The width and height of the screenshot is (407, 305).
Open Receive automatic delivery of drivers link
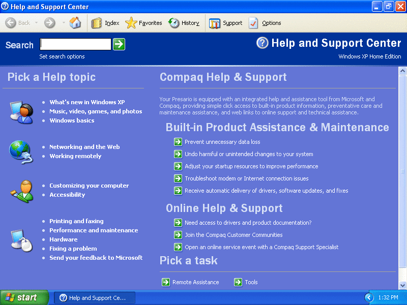pyautogui.click(x=266, y=191)
